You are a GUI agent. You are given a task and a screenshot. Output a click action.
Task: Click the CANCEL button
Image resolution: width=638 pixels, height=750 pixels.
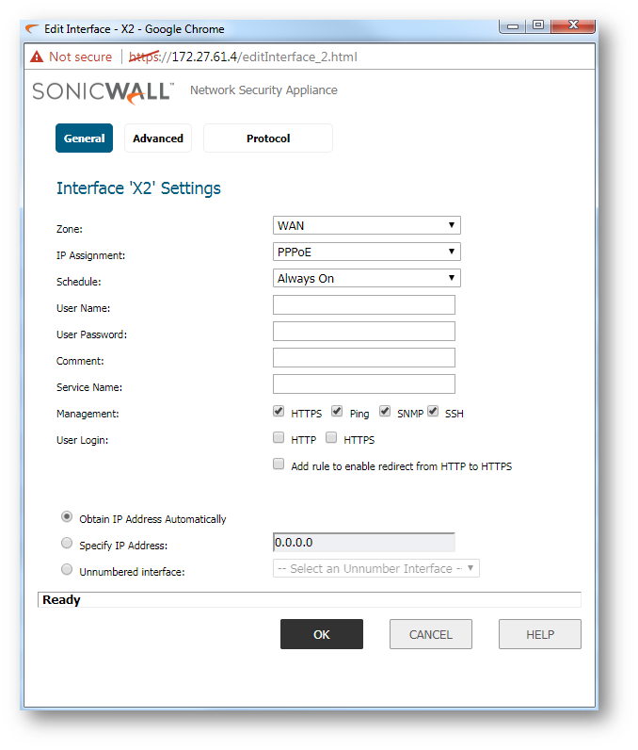coord(430,635)
